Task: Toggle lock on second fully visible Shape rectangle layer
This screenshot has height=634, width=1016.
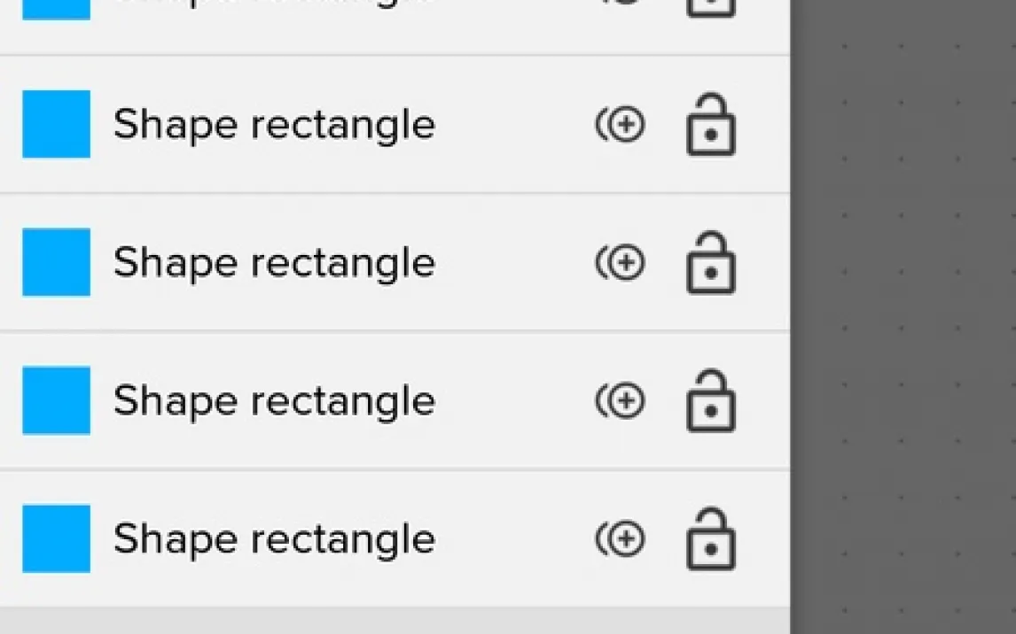Action: [x=711, y=263]
